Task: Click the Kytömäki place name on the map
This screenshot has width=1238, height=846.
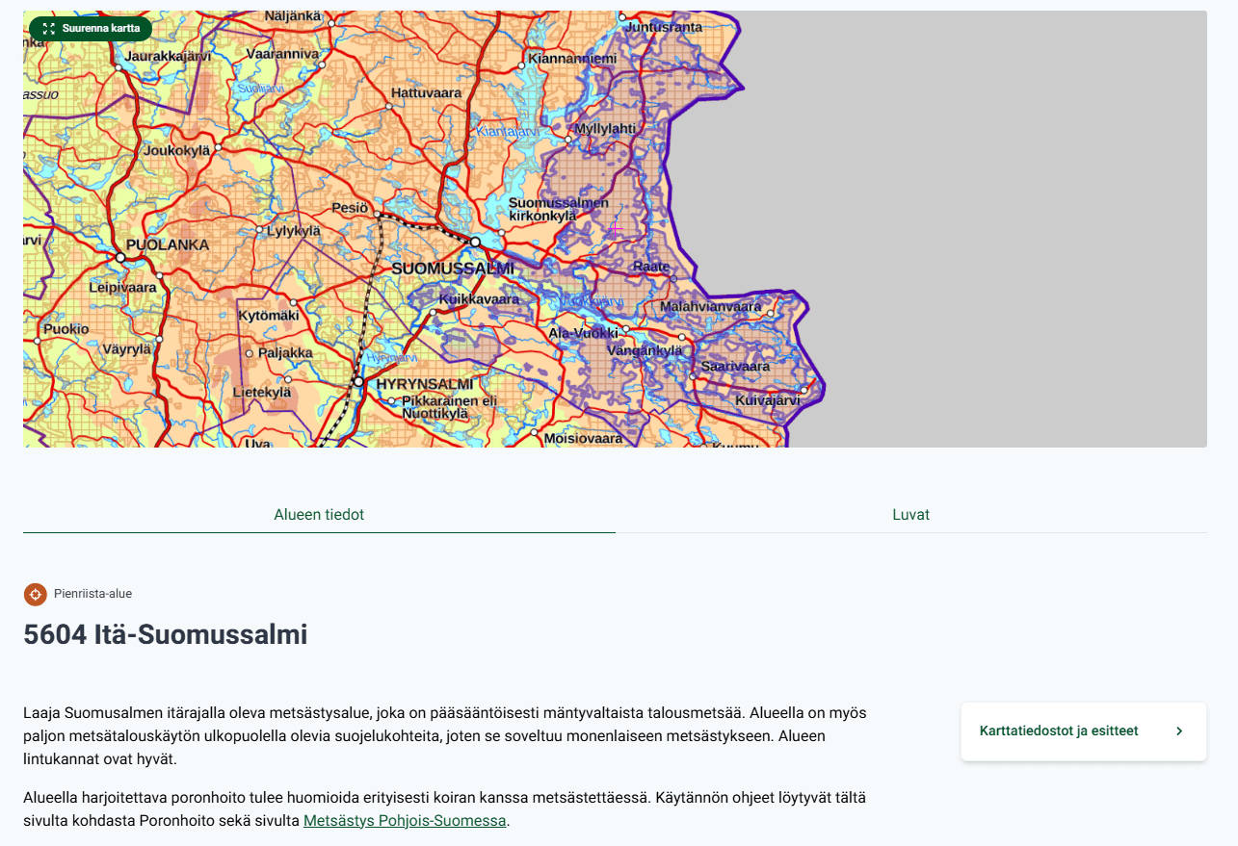Action: click(x=267, y=315)
